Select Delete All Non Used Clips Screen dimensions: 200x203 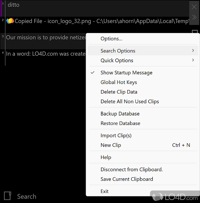pyautogui.click(x=129, y=101)
